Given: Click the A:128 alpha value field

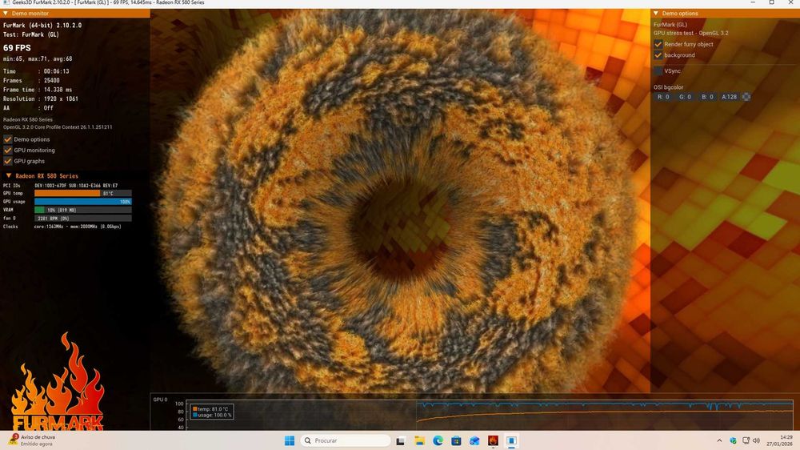Looking at the screenshot, I should tap(729, 97).
